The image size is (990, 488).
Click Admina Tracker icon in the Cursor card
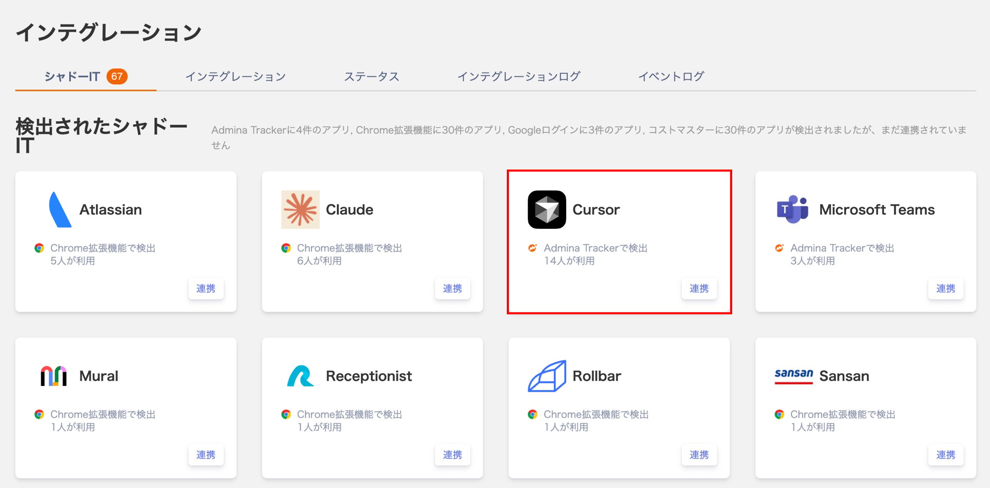533,248
